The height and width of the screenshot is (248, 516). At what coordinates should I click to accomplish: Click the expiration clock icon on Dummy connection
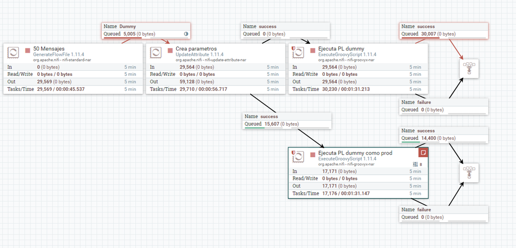[x=186, y=34]
